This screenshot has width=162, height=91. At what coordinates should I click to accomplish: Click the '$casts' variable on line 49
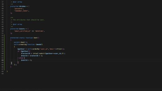point(22,29)
